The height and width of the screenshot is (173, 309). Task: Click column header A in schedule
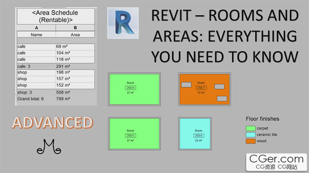pos(37,28)
